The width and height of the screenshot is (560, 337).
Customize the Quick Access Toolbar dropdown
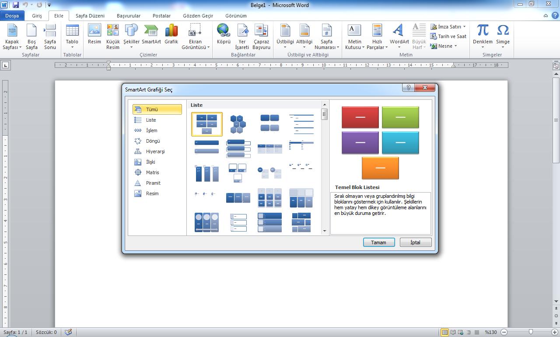[x=49, y=5]
